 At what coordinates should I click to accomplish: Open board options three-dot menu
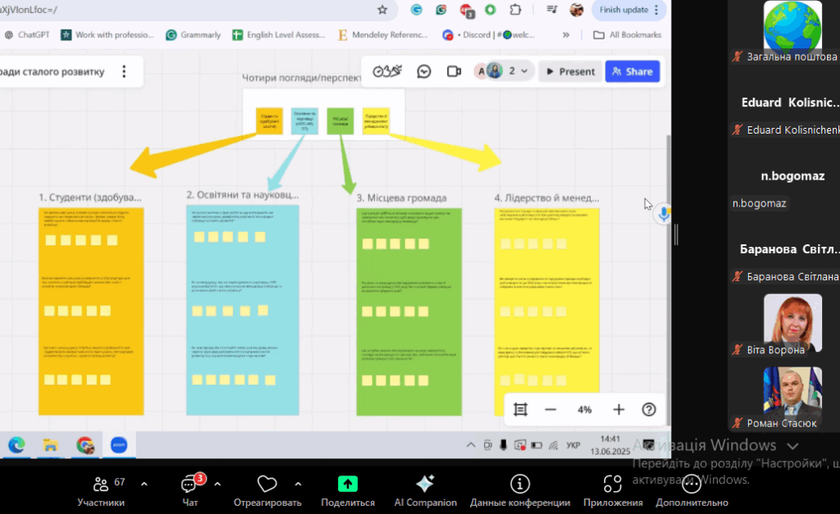tap(124, 71)
